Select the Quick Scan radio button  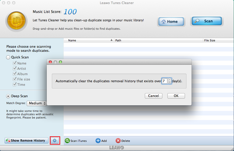click(x=8, y=57)
